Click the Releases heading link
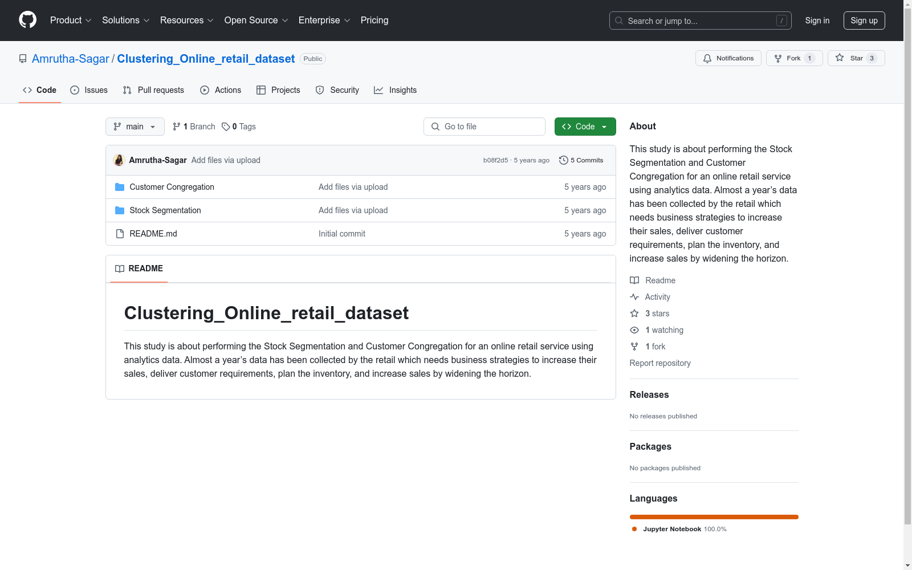Viewport: 912px width, 570px height. click(x=649, y=394)
